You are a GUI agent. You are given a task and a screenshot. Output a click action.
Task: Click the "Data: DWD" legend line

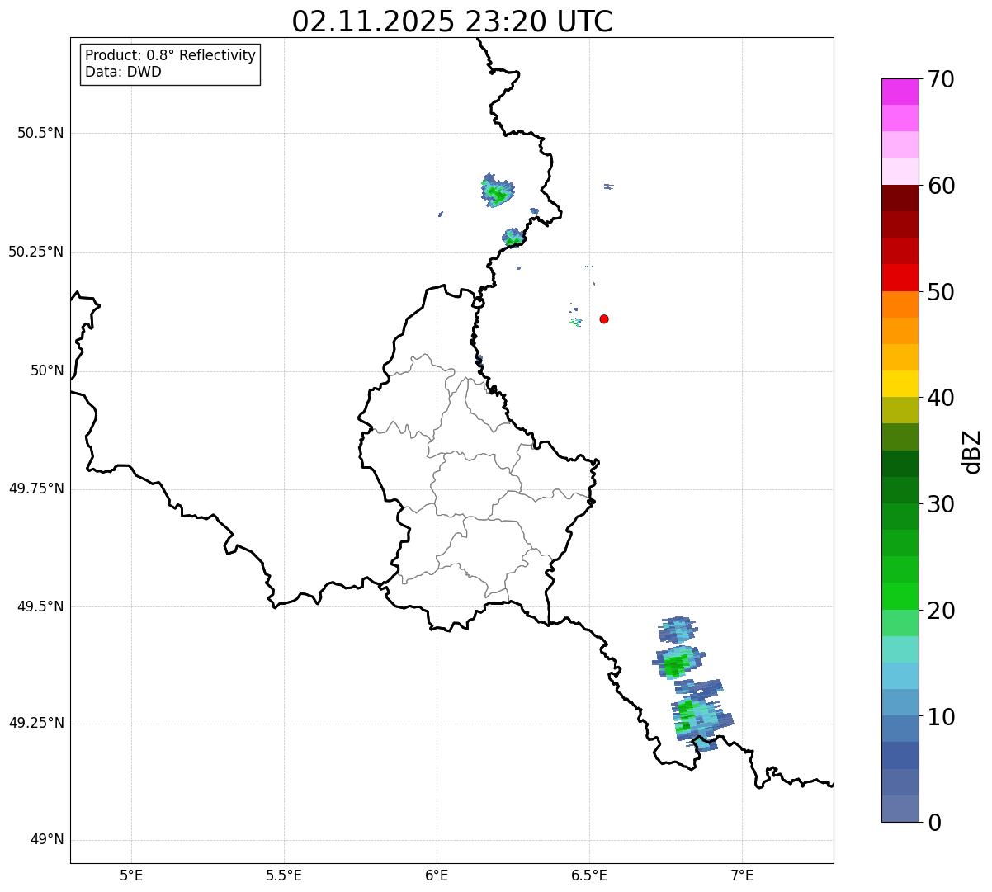123,72
